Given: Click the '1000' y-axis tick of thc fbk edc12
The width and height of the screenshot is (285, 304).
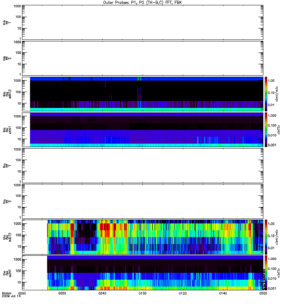Looking at the screenshot, I should 17,224.
